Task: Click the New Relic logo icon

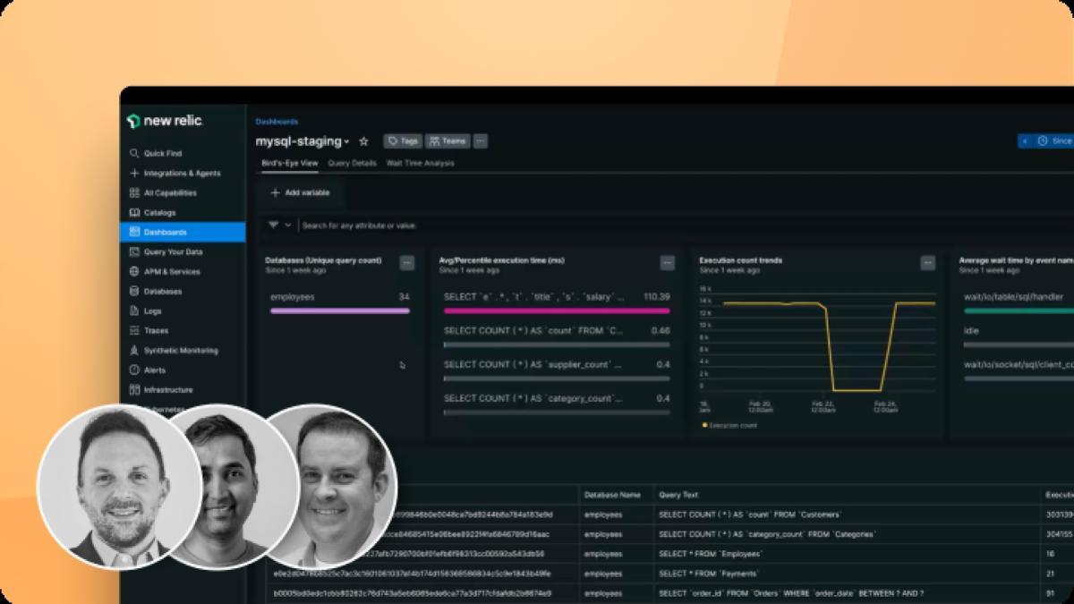Action: 133,121
